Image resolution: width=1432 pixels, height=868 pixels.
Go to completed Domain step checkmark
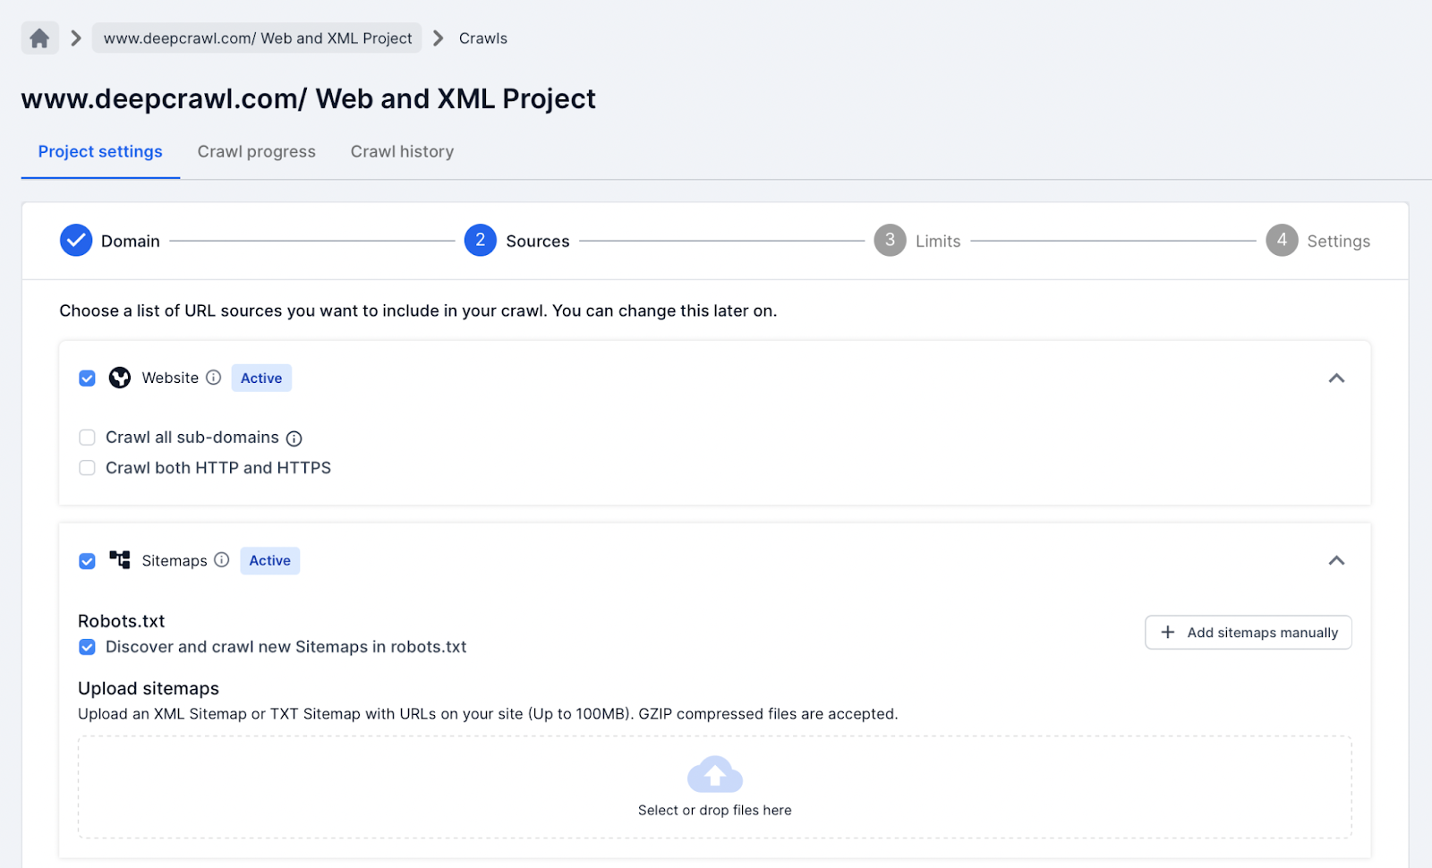[x=76, y=241]
